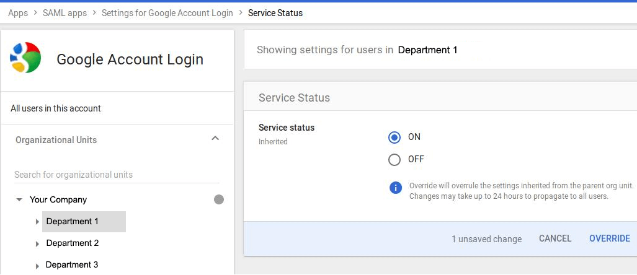Click the gray status dot next to Your Company
The width and height of the screenshot is (637, 275).
tap(219, 199)
